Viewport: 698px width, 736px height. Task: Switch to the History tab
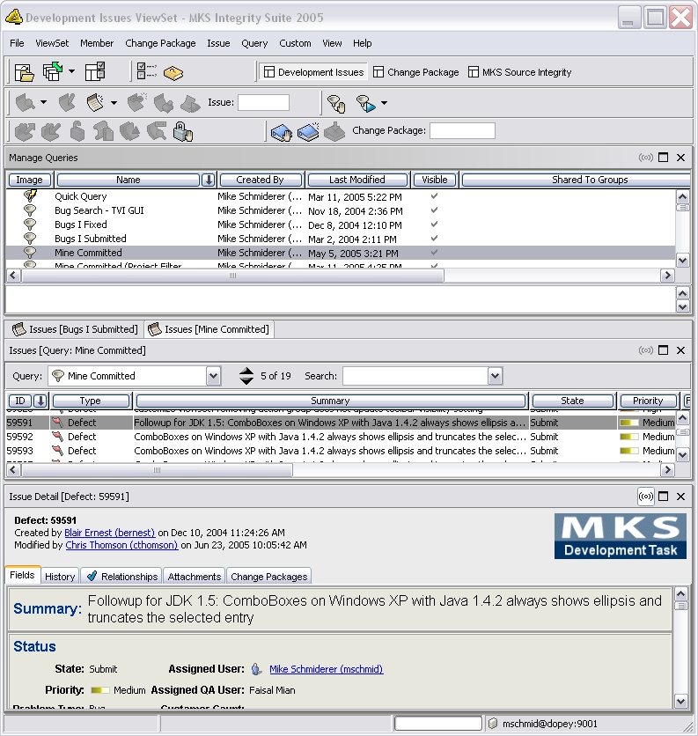click(x=60, y=577)
